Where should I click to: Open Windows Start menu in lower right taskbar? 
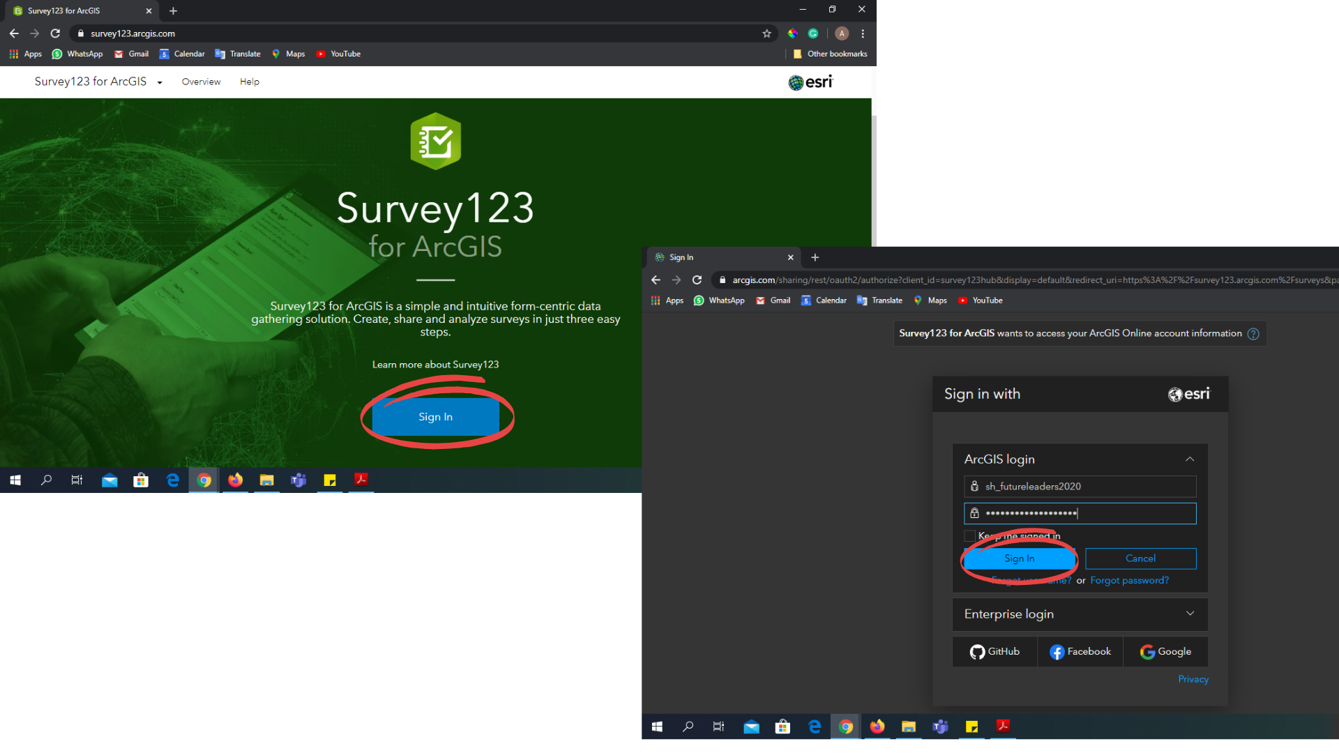coord(657,727)
